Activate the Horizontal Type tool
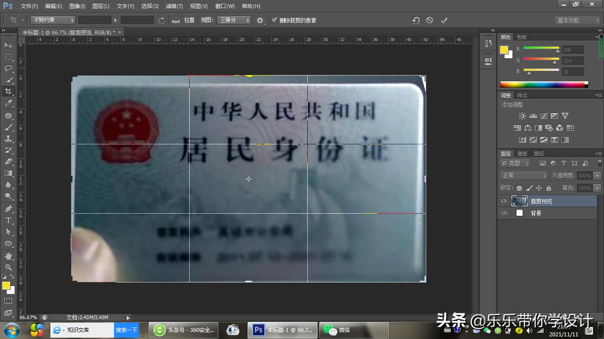 (x=9, y=220)
